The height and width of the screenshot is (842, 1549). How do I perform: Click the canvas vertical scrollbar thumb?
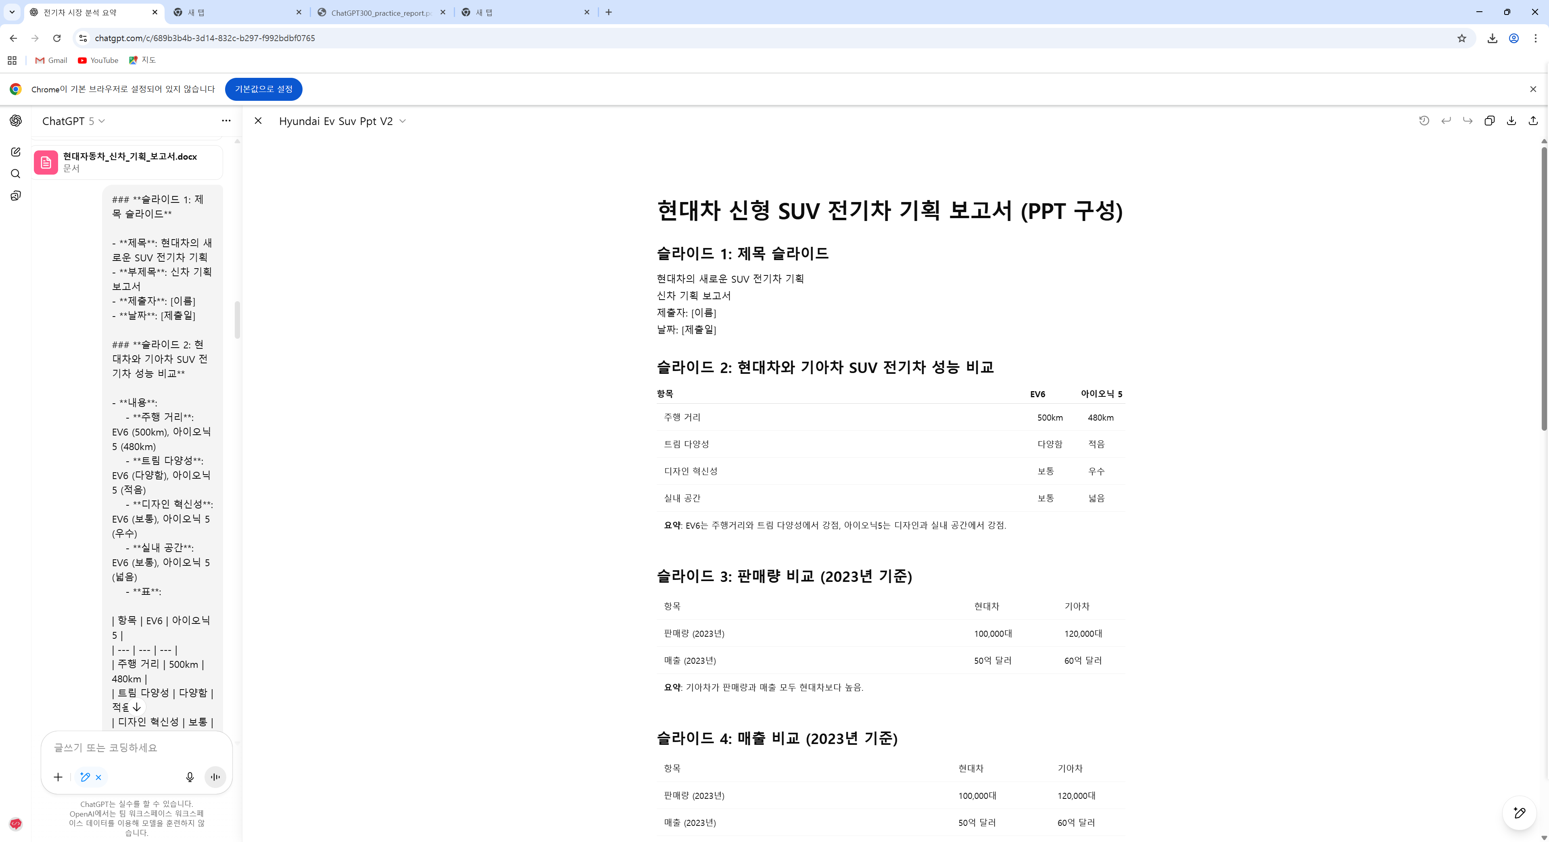(1544, 288)
